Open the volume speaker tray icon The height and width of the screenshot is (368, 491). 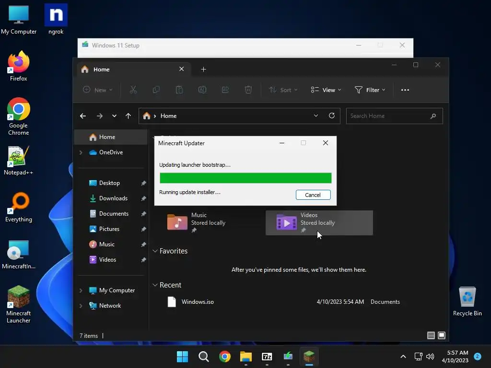(430, 356)
